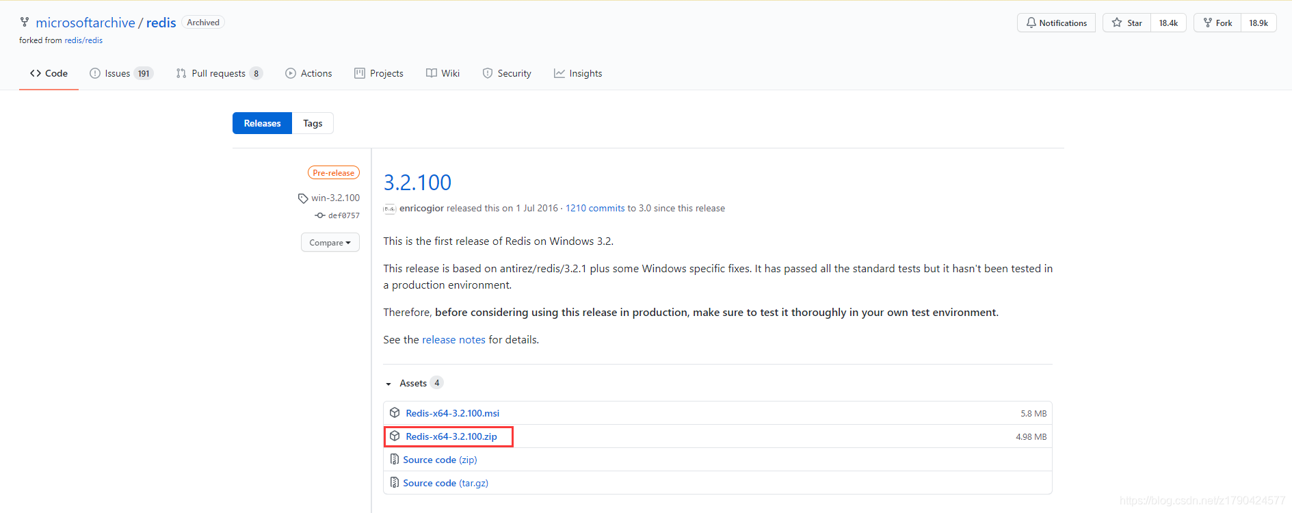Open the release notes link

coord(453,339)
